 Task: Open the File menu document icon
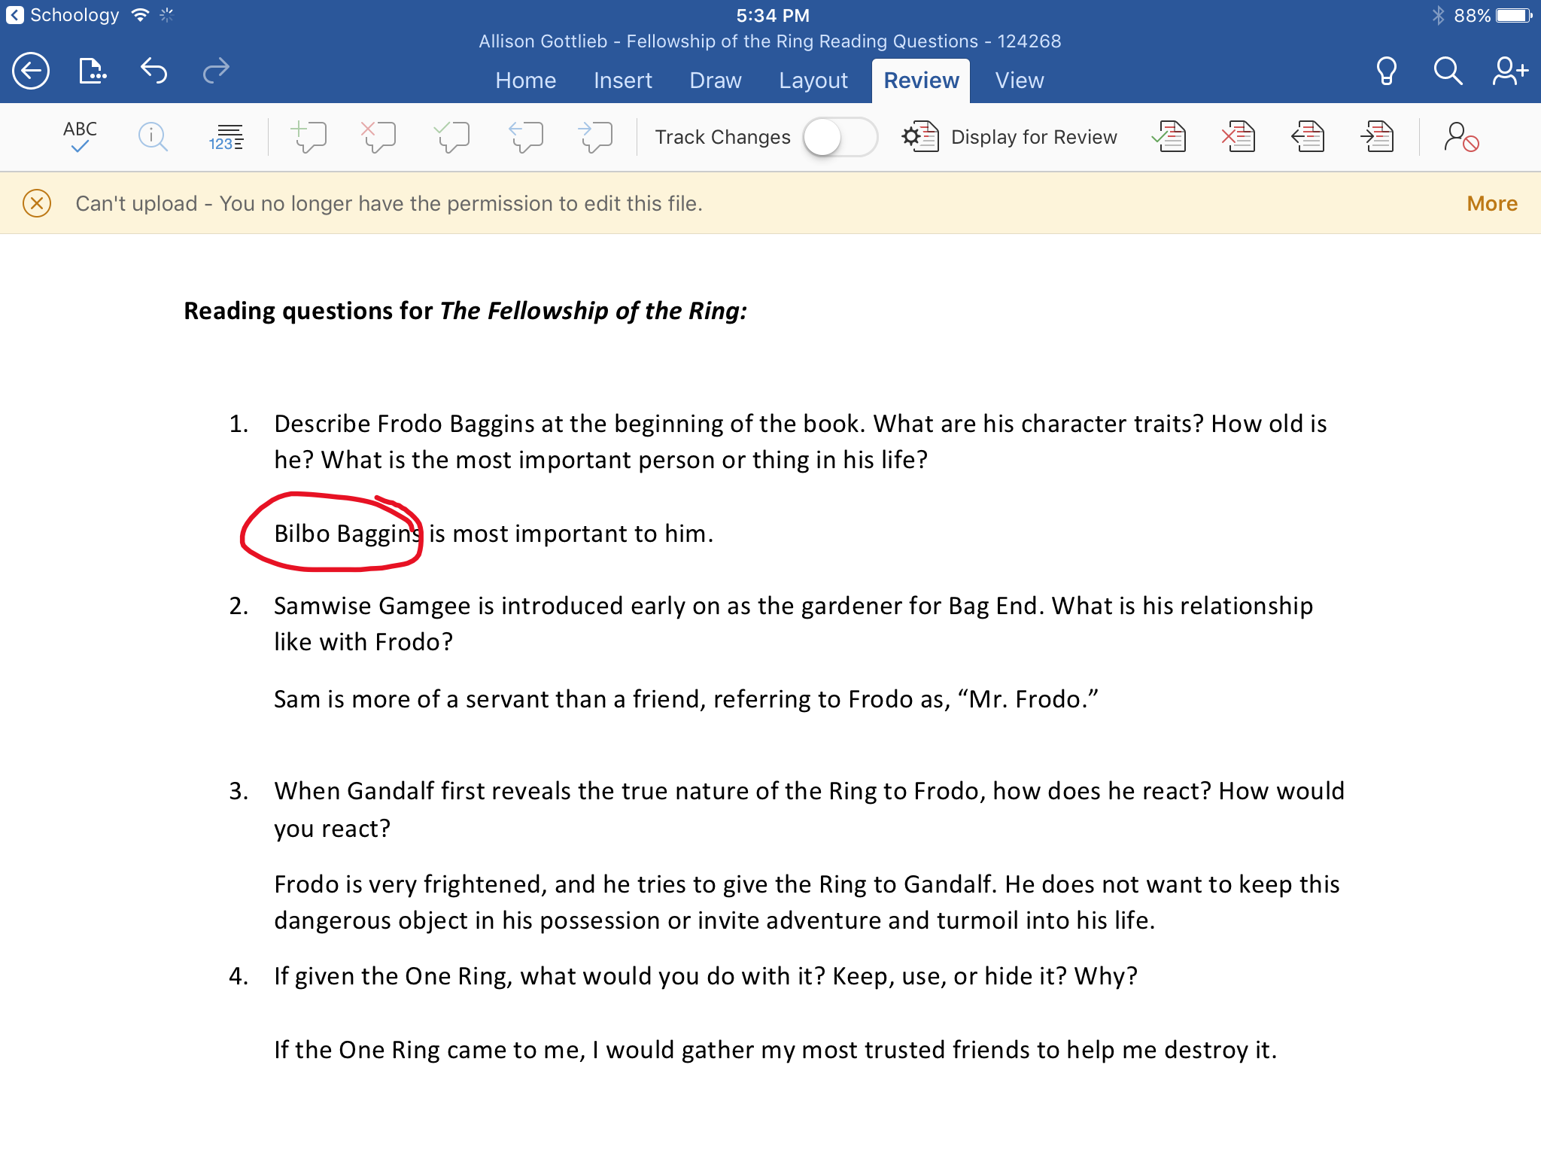92,71
